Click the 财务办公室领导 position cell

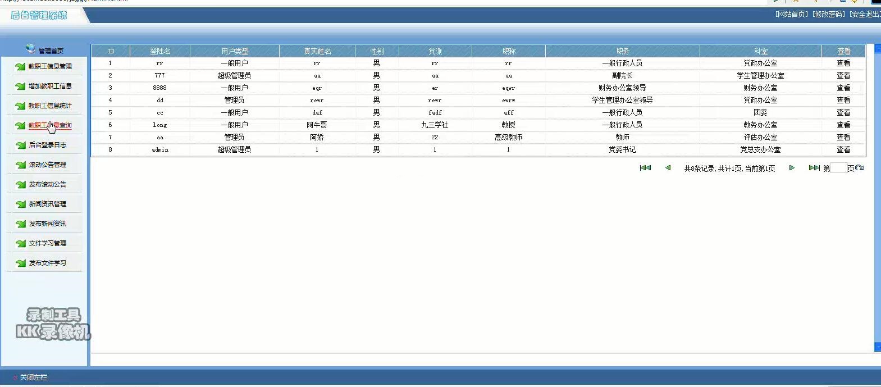(622, 88)
